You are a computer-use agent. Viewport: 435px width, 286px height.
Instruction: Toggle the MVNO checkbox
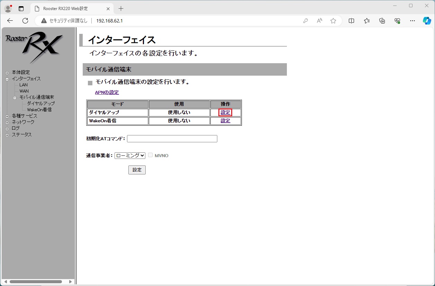pyautogui.click(x=150, y=155)
